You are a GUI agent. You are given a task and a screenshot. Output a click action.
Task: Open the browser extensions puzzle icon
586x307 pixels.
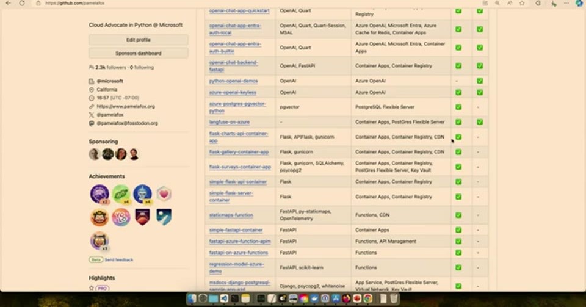538,3
